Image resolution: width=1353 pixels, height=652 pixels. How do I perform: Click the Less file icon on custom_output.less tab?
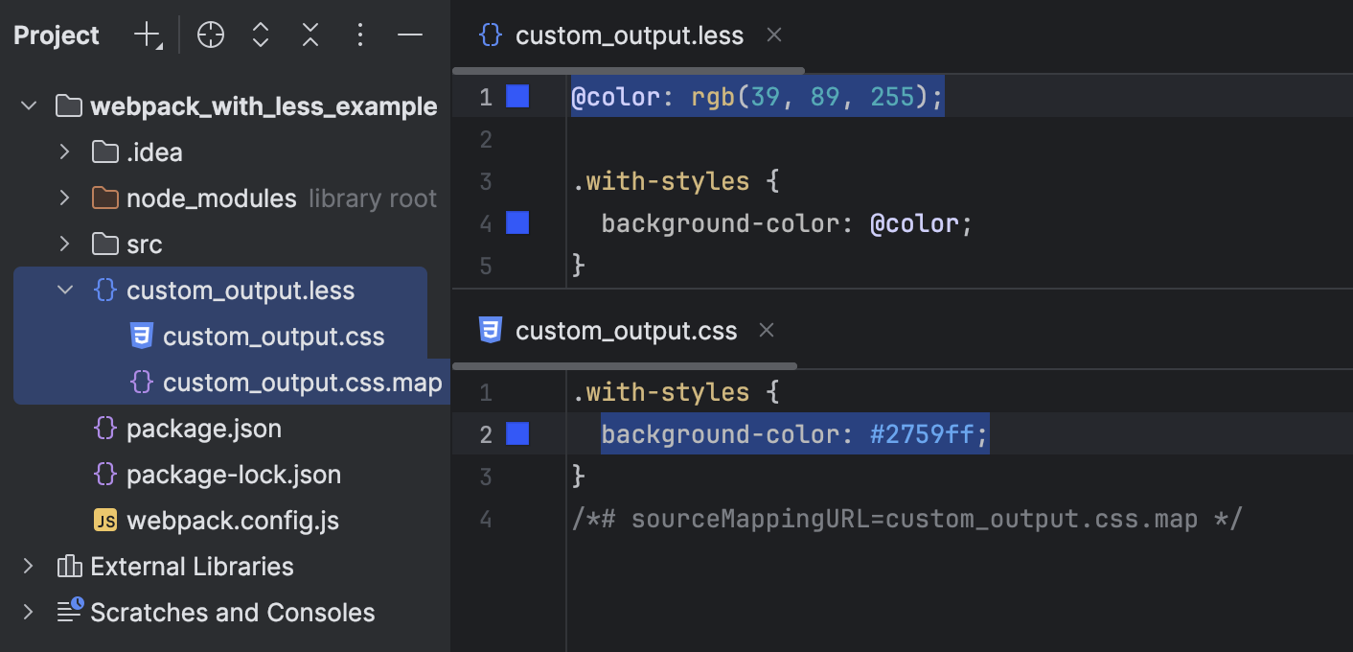(490, 35)
